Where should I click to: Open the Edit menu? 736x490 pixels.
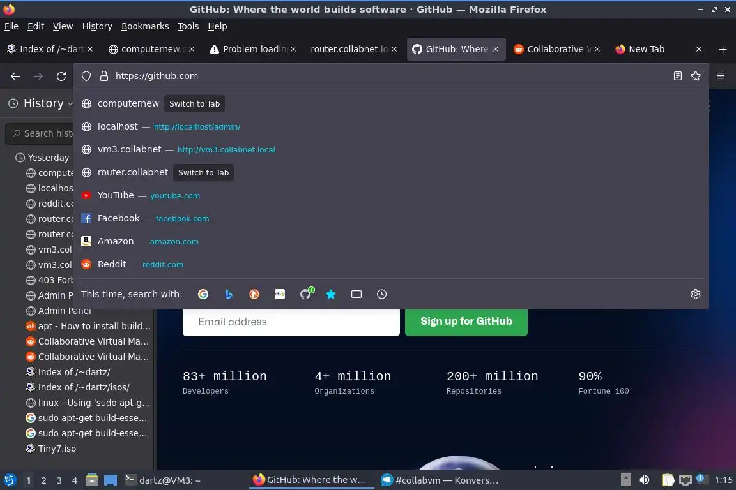click(x=36, y=26)
